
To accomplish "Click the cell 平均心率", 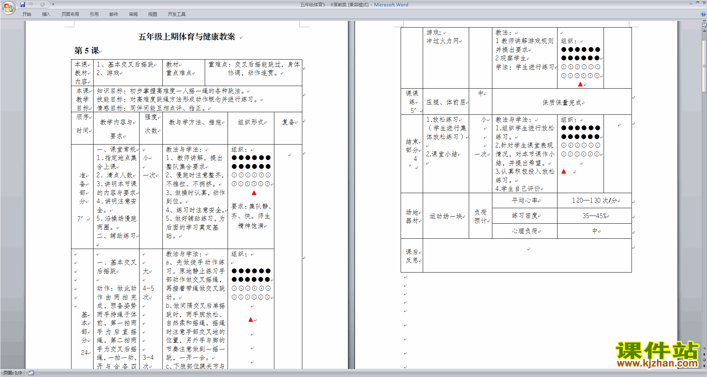I will pos(525,200).
